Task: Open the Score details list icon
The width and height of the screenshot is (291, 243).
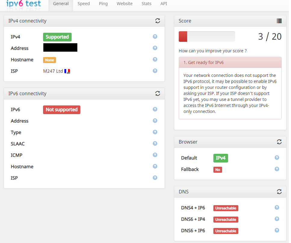Action: pos(279,21)
